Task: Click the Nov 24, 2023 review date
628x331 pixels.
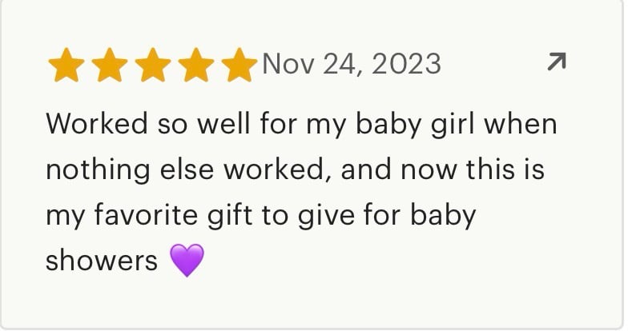Action: click(x=351, y=63)
